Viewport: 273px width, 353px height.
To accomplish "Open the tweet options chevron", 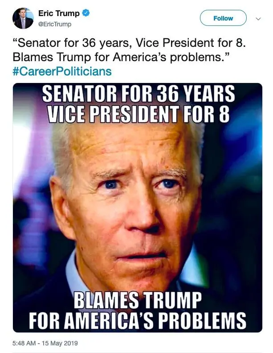I will click(x=258, y=19).
